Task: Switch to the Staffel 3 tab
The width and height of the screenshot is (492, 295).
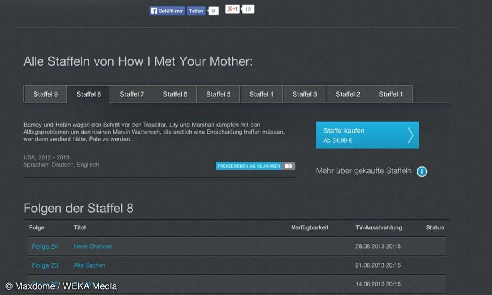Action: coord(305,94)
